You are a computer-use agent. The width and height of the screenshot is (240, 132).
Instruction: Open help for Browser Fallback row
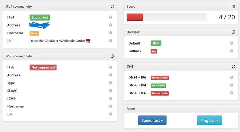pyautogui.click(x=232, y=51)
